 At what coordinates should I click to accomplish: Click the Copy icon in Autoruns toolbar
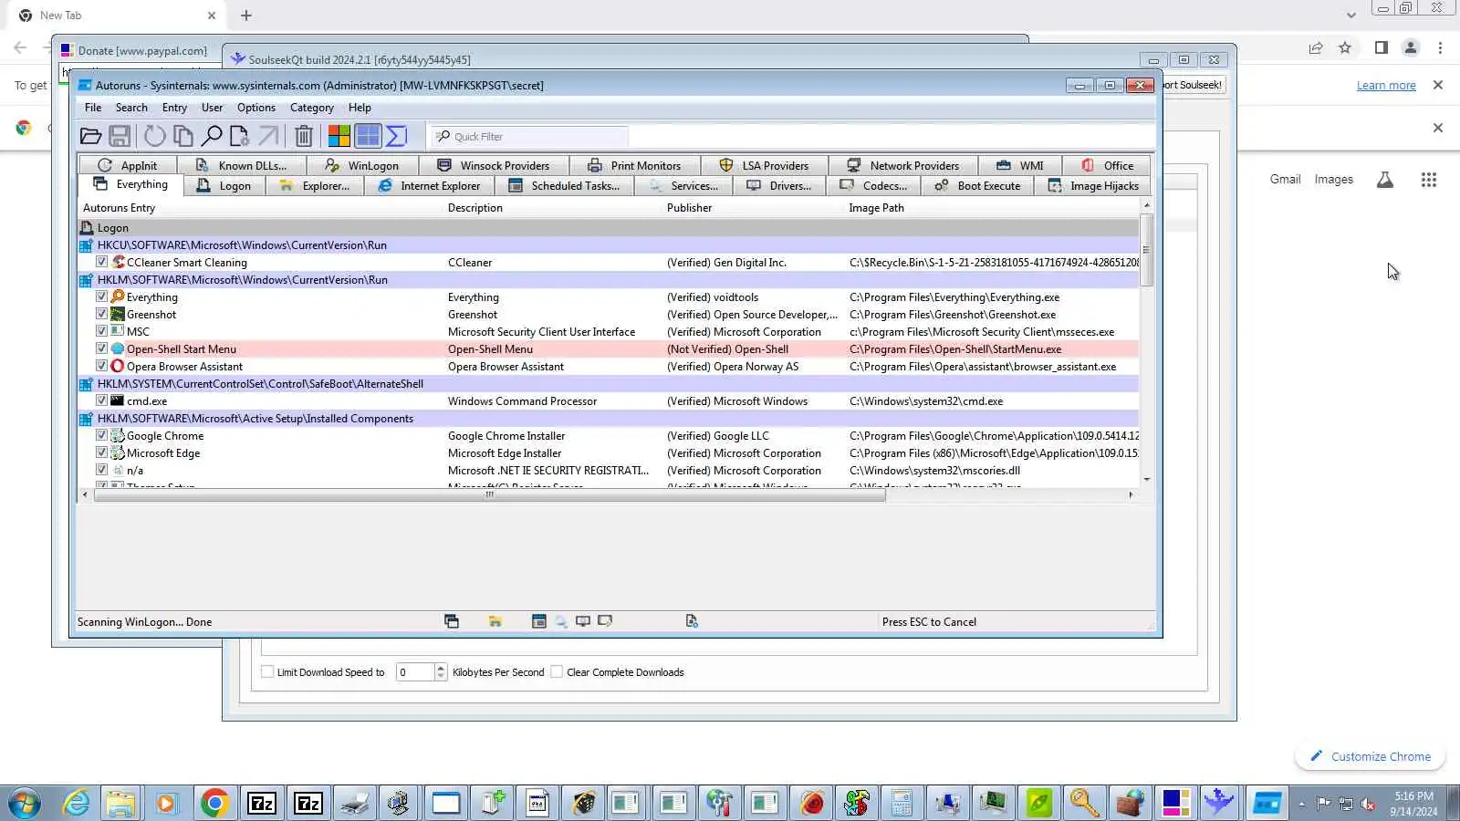183,137
